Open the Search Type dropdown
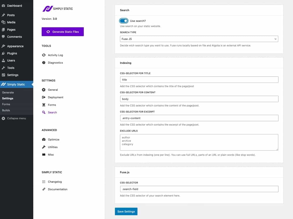The width and height of the screenshot is (293, 219). [x=199, y=39]
